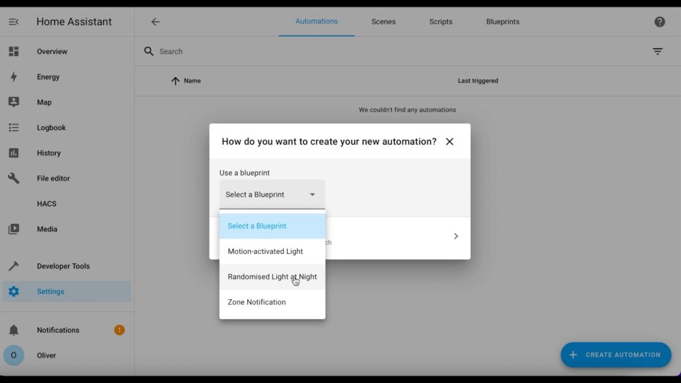Screen dimensions: 681x383
Task: Open the Logbook list icon
Action: point(13,127)
